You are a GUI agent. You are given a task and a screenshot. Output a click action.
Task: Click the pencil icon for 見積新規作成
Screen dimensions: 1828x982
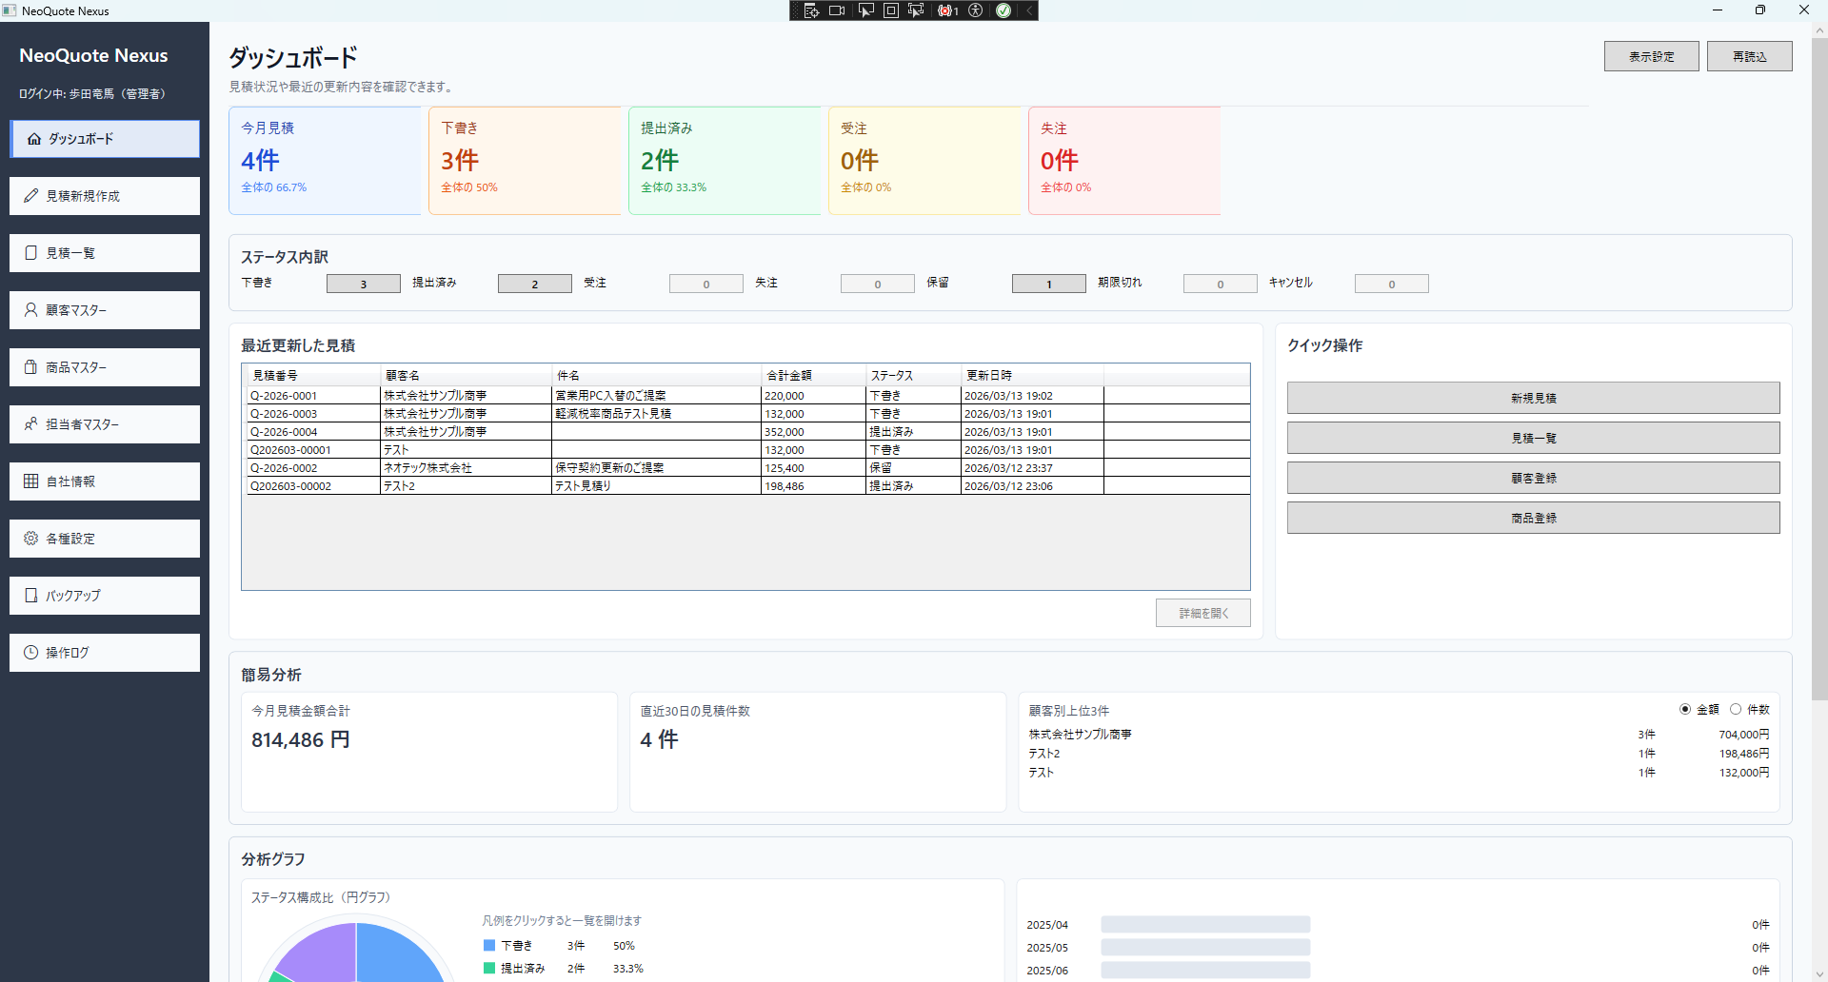click(31, 196)
